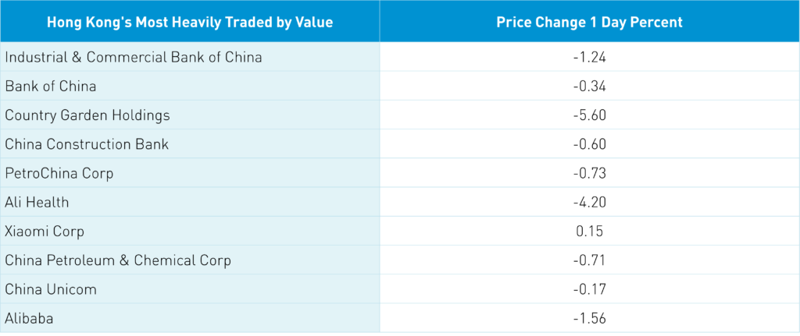Image resolution: width=800 pixels, height=336 pixels.
Task: Select the -1.56 value for Alibaba
Action: 589,318
